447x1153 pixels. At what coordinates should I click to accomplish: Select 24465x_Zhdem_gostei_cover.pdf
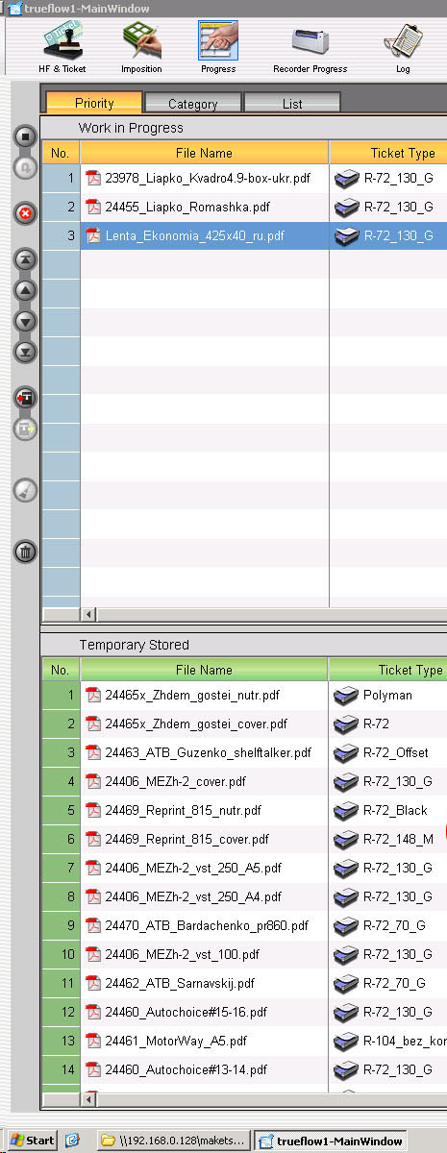[196, 724]
